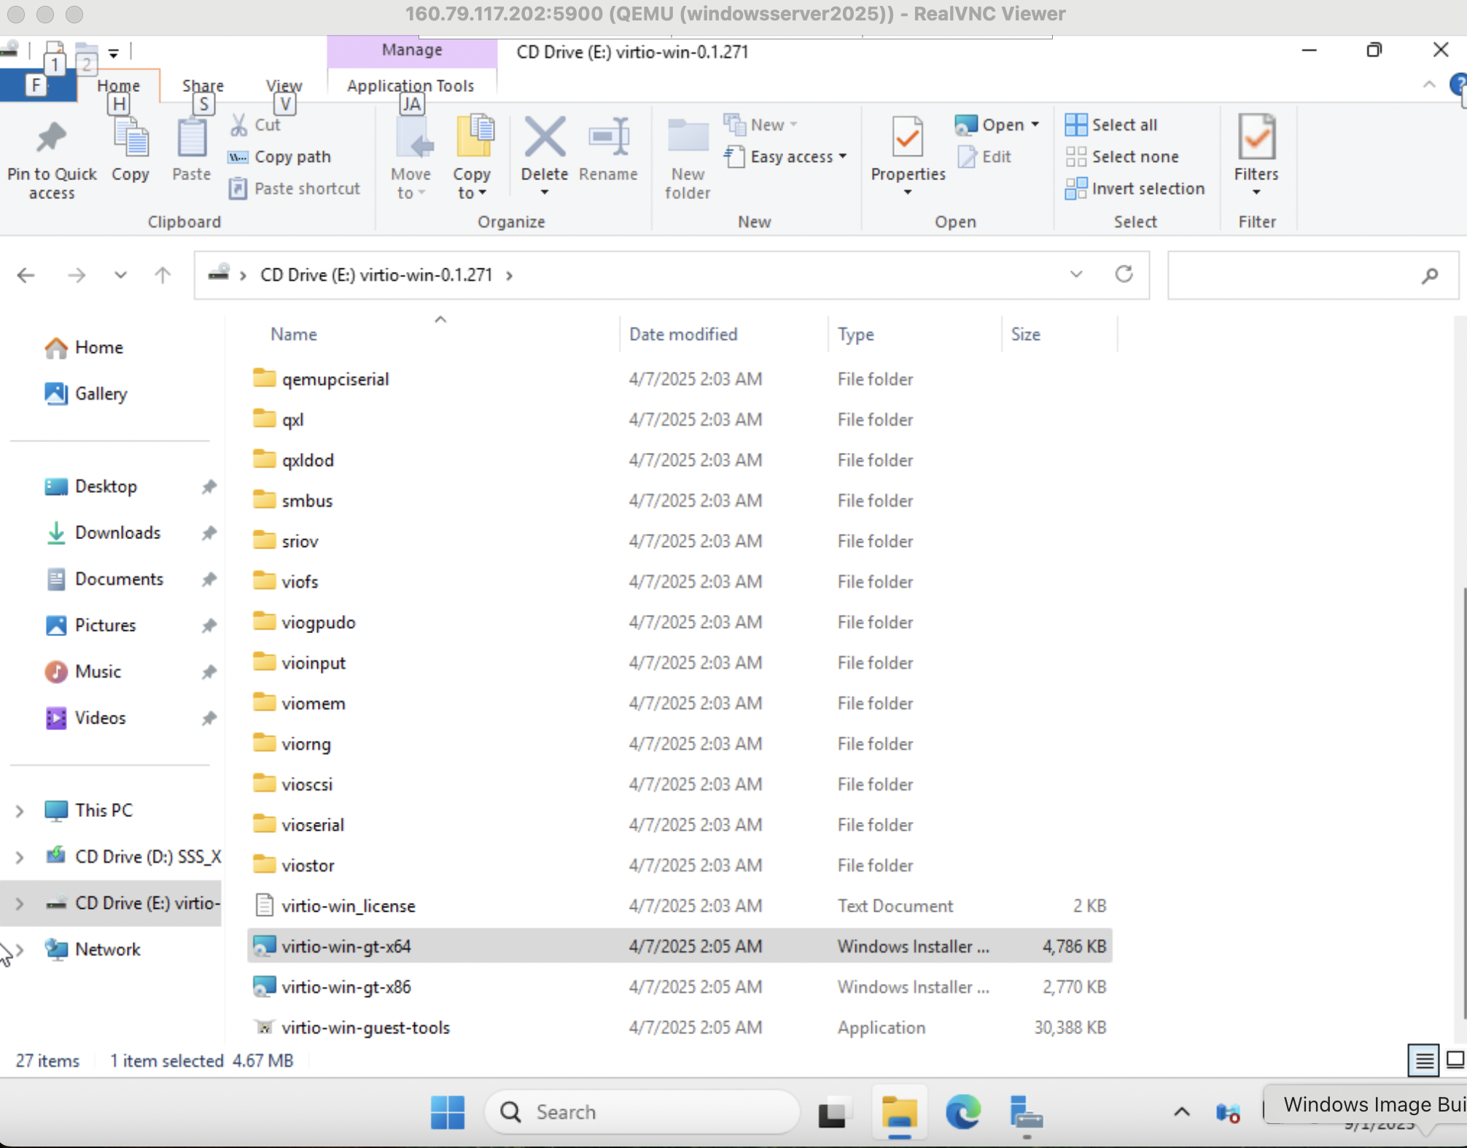Refresh the current folder view
The width and height of the screenshot is (1467, 1148).
click(x=1124, y=275)
